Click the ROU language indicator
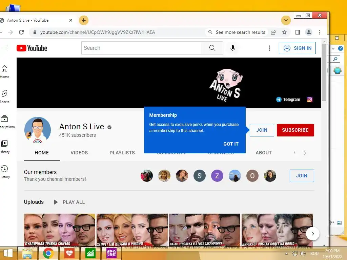Image resolution: width=347 pixels, height=260 pixels. [314, 254]
